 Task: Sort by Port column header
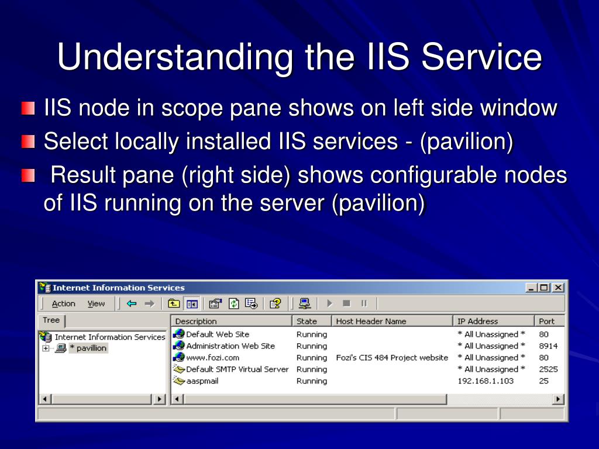[x=549, y=321]
